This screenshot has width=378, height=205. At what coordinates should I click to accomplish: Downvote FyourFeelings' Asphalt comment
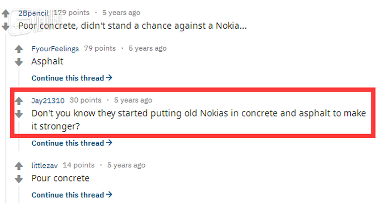coord(19,62)
